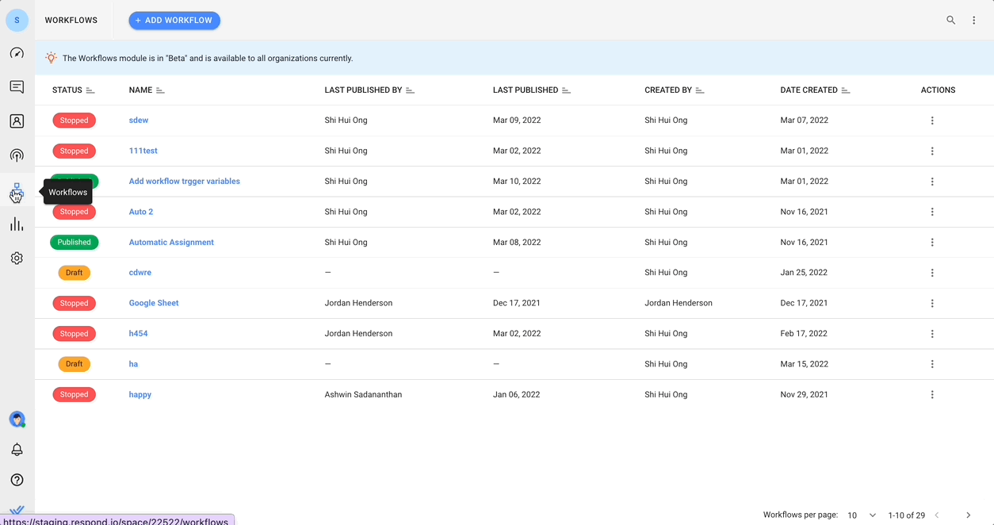Sort the table by STATUS column
Image resolution: width=994 pixels, height=525 pixels.
92,90
